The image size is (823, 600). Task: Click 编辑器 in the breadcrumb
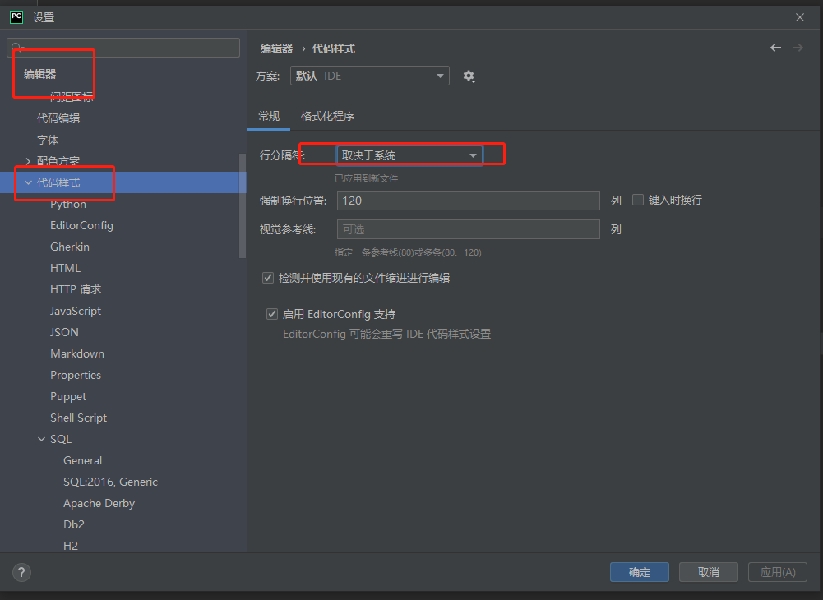[276, 48]
